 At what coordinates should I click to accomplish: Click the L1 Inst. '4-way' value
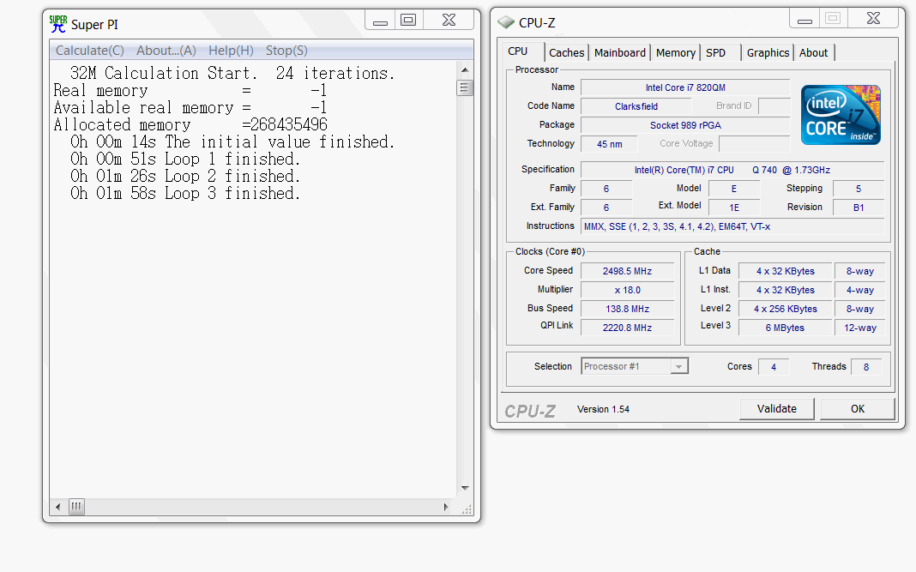coord(860,290)
